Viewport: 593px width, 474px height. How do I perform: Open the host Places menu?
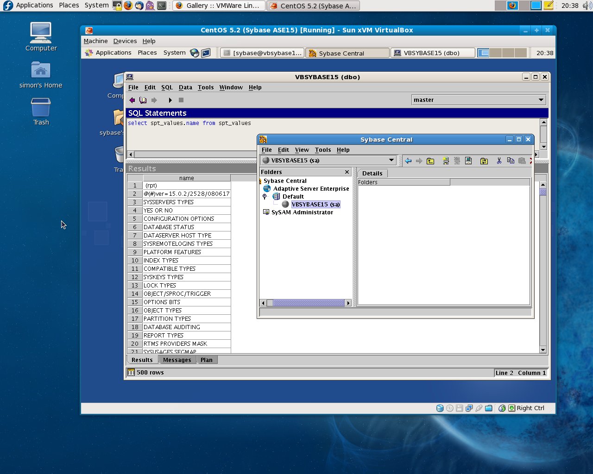pos(69,6)
